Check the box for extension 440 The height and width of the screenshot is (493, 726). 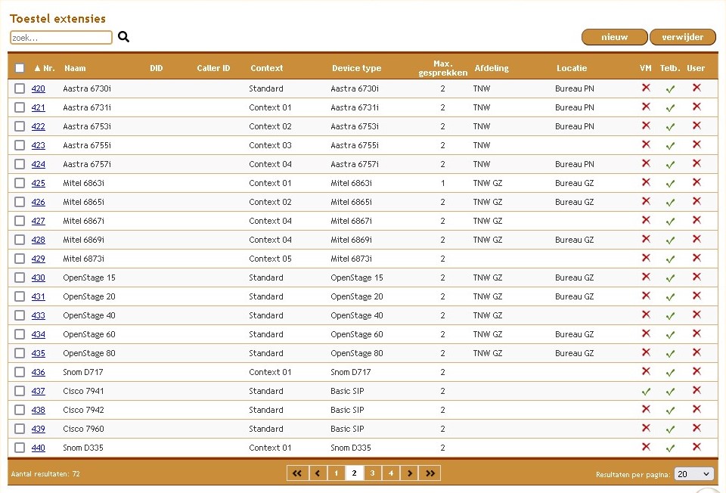(x=20, y=448)
